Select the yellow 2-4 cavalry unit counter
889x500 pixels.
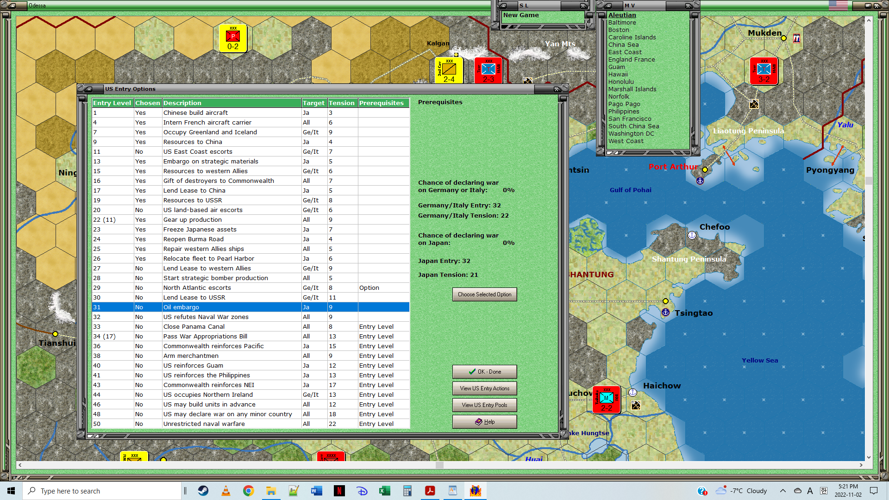[449, 71]
